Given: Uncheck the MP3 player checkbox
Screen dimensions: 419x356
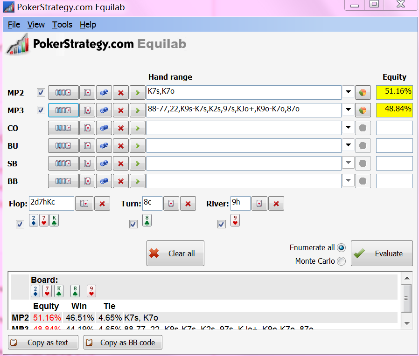Looking at the screenshot, I should (41, 110).
